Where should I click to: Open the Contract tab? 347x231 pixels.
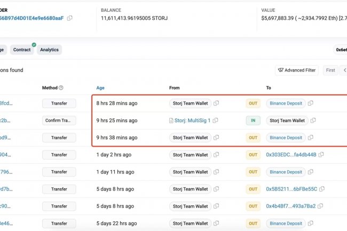(22, 50)
